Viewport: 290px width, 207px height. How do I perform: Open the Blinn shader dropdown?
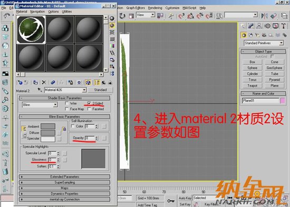[x=55, y=105]
